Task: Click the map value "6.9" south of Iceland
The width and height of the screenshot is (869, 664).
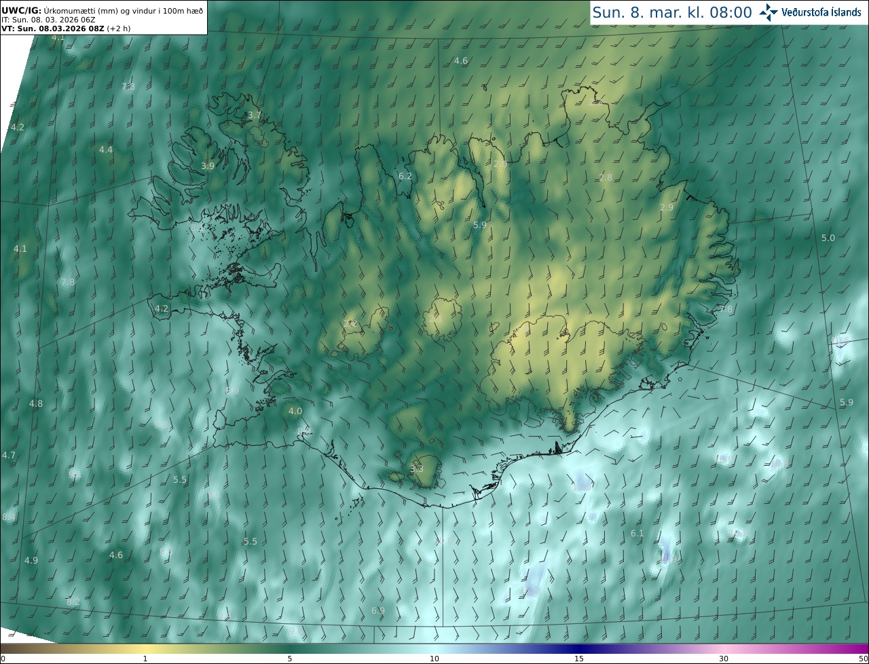Action: pos(378,610)
